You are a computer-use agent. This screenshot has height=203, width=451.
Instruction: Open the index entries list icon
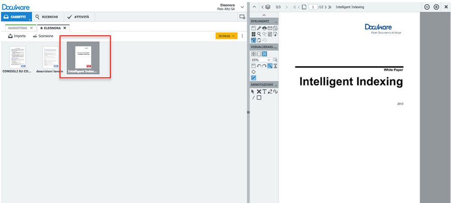point(270,34)
